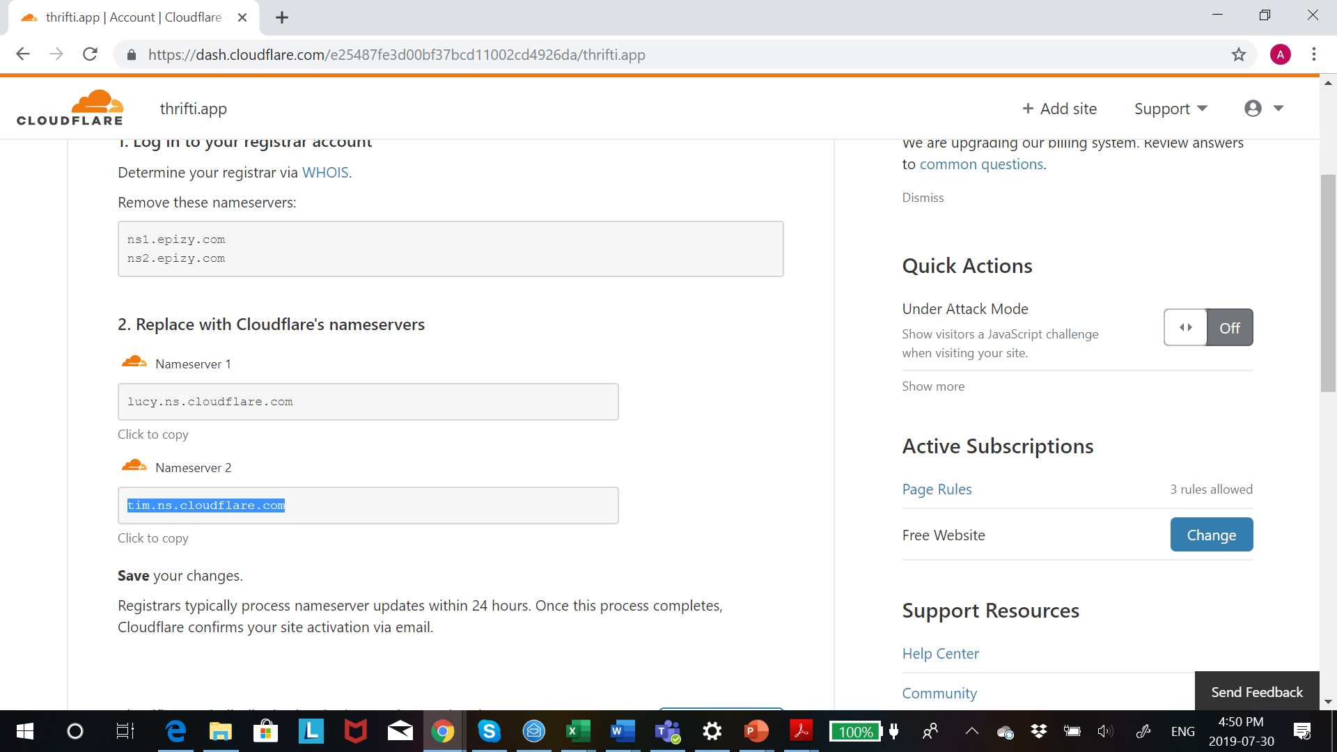Viewport: 1337px width, 752px height.
Task: Copy Nameserver 1 lucy.ns.cloudflare.com field
Action: [368, 402]
